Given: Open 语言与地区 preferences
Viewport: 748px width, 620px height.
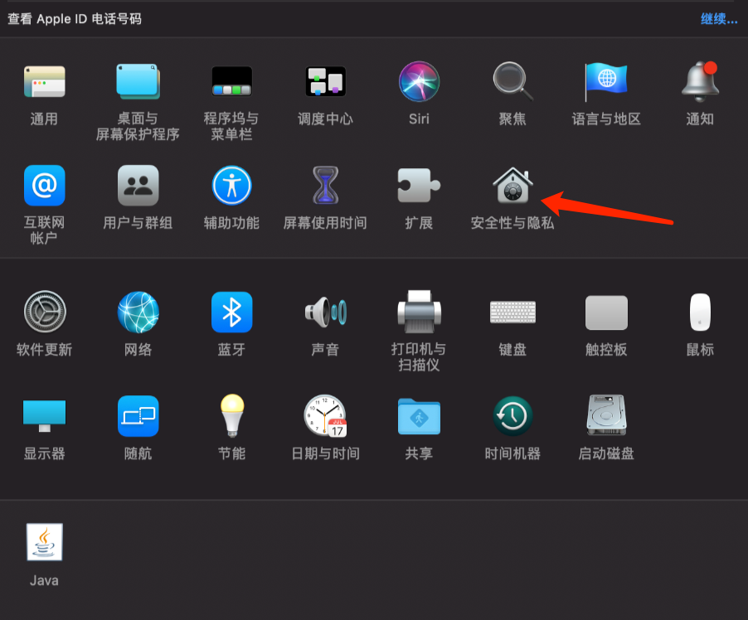Looking at the screenshot, I should coord(606,81).
